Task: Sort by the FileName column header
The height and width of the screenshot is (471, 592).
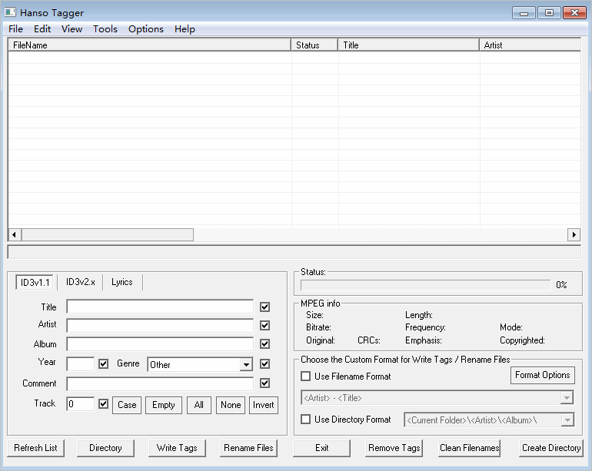Action: pos(149,45)
